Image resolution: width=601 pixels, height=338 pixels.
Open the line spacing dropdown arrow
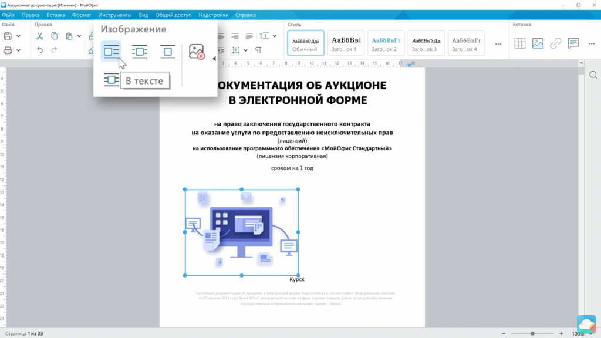(275, 36)
